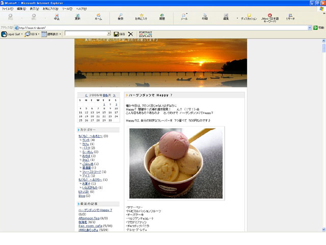
Task: Open the らーめん (2) category link
Action: pyautogui.click(x=88, y=152)
